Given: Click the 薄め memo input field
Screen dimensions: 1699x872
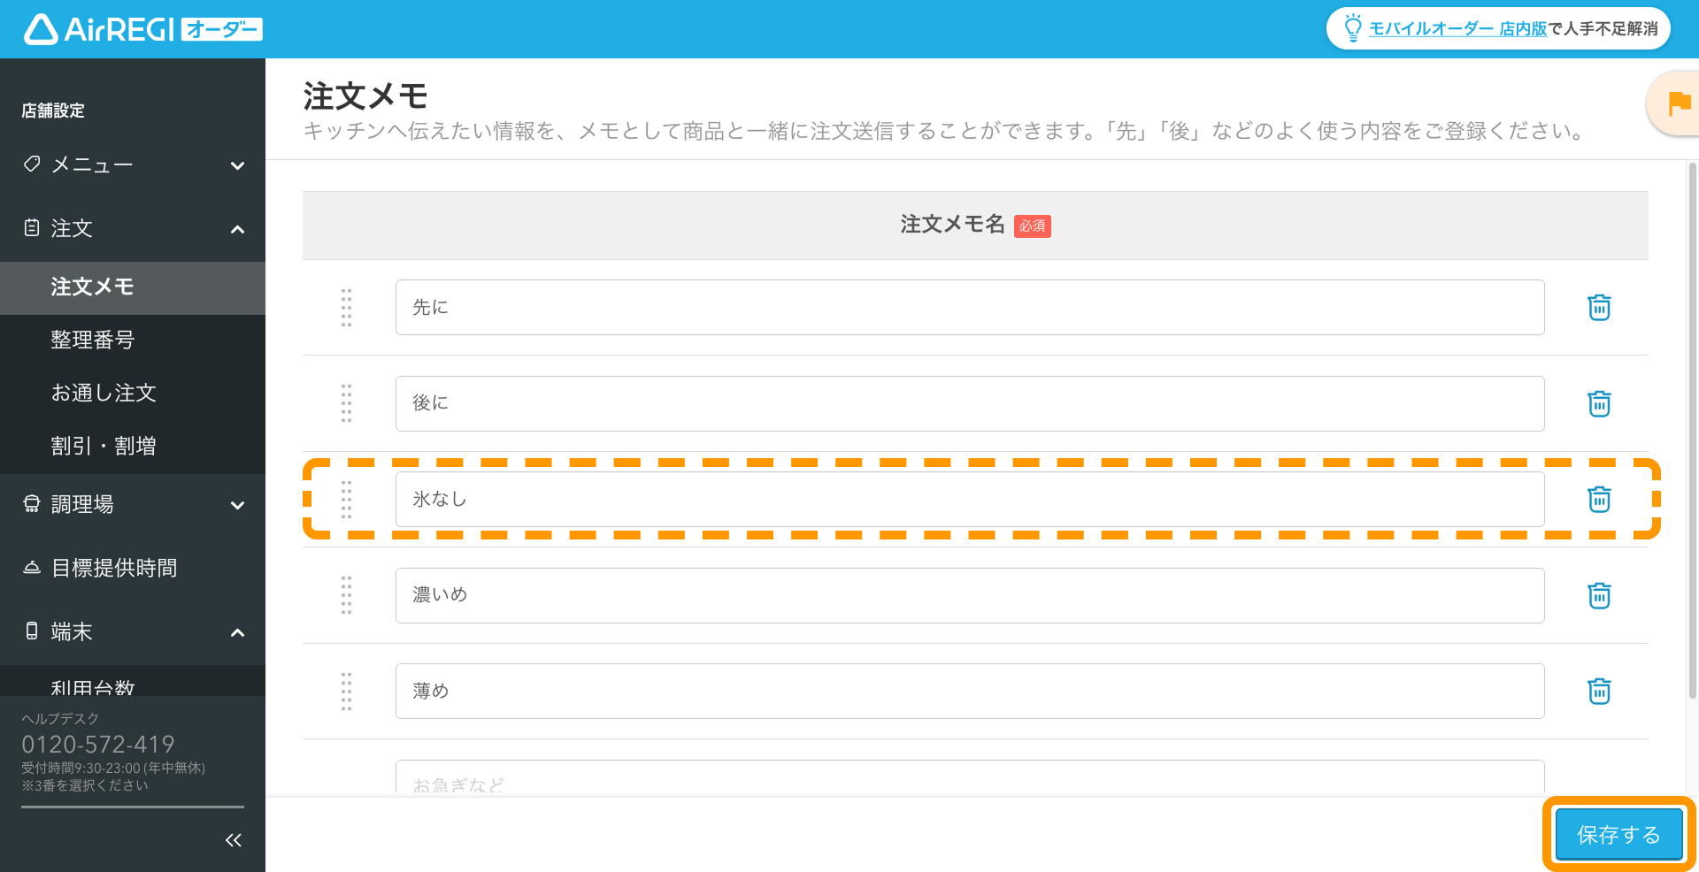Looking at the screenshot, I should click(x=970, y=691).
